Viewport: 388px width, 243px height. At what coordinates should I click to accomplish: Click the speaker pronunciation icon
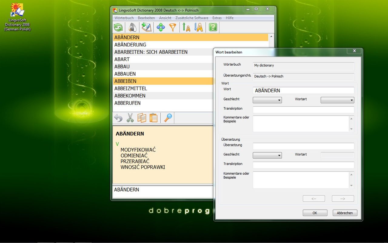(x=132, y=27)
